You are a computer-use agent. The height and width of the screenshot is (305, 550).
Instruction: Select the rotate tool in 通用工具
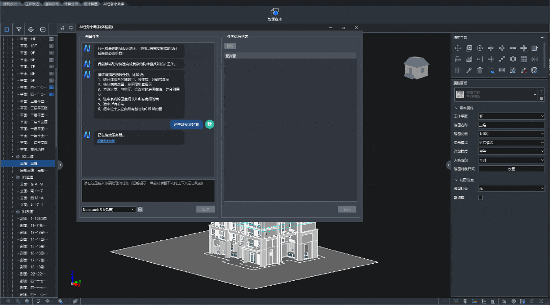tap(480, 48)
